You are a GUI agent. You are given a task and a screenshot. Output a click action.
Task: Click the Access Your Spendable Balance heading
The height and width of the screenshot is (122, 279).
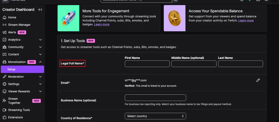click(216, 11)
